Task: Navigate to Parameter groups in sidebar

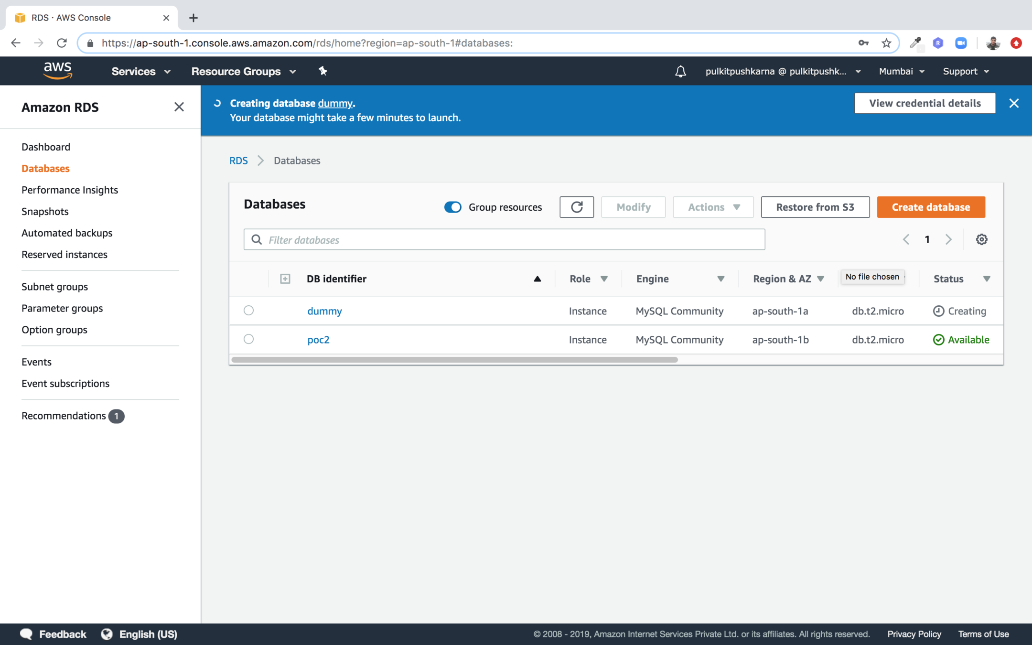Action: pyautogui.click(x=62, y=308)
